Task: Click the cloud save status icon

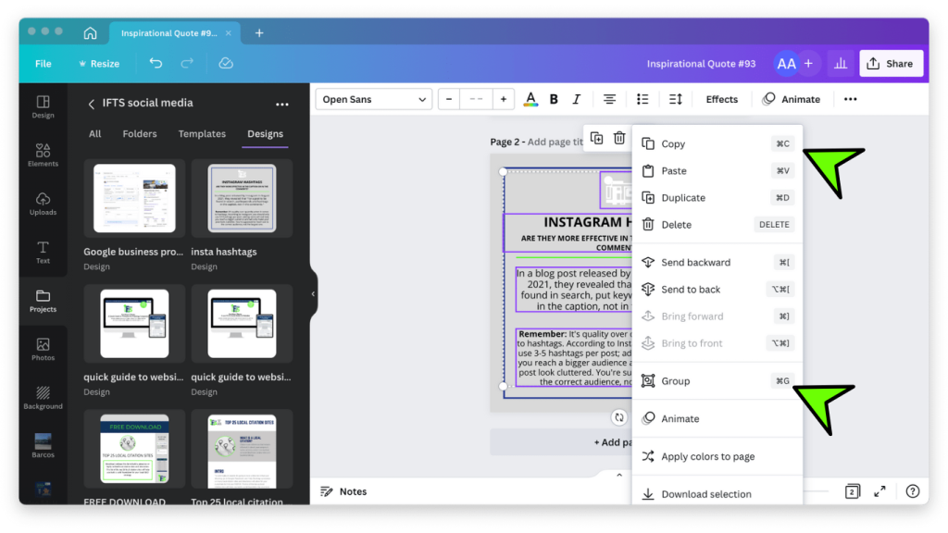Action: point(226,63)
